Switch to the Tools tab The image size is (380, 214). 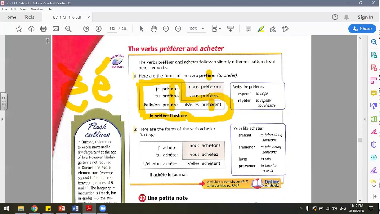[29, 17]
